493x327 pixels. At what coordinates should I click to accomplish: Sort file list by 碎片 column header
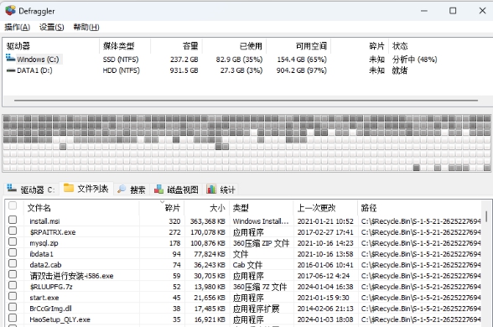coord(162,208)
